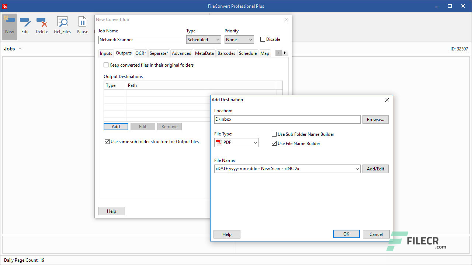
Task: Click the Delete job toolbar icon
Action: (42, 25)
